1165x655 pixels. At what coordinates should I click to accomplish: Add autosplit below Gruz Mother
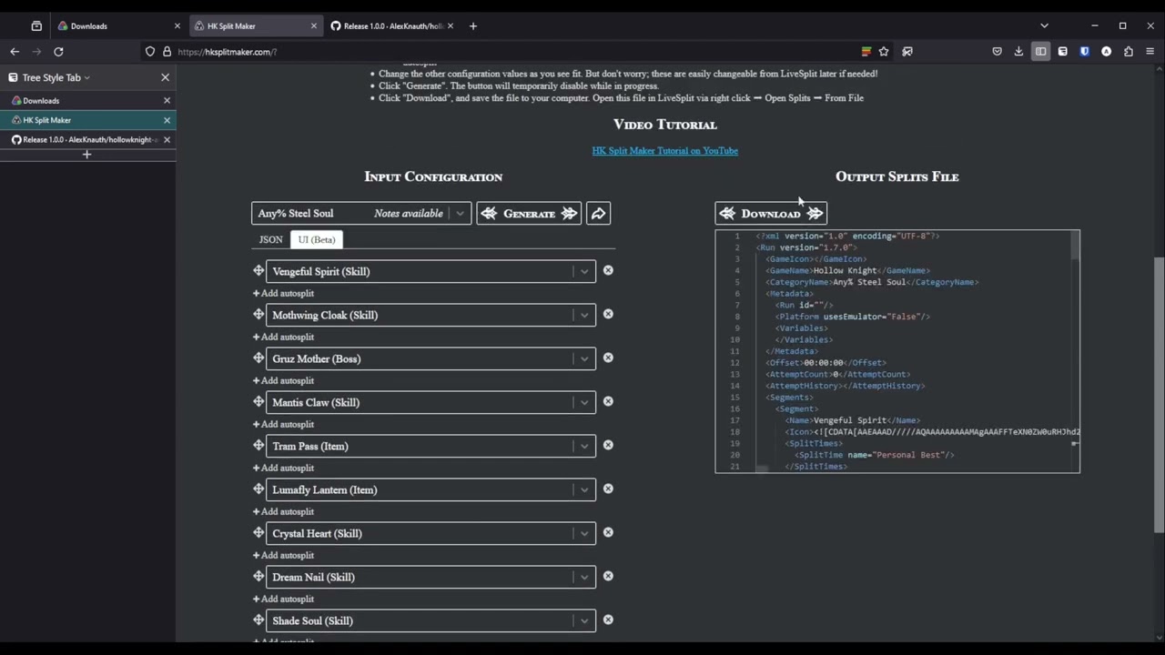[283, 380]
